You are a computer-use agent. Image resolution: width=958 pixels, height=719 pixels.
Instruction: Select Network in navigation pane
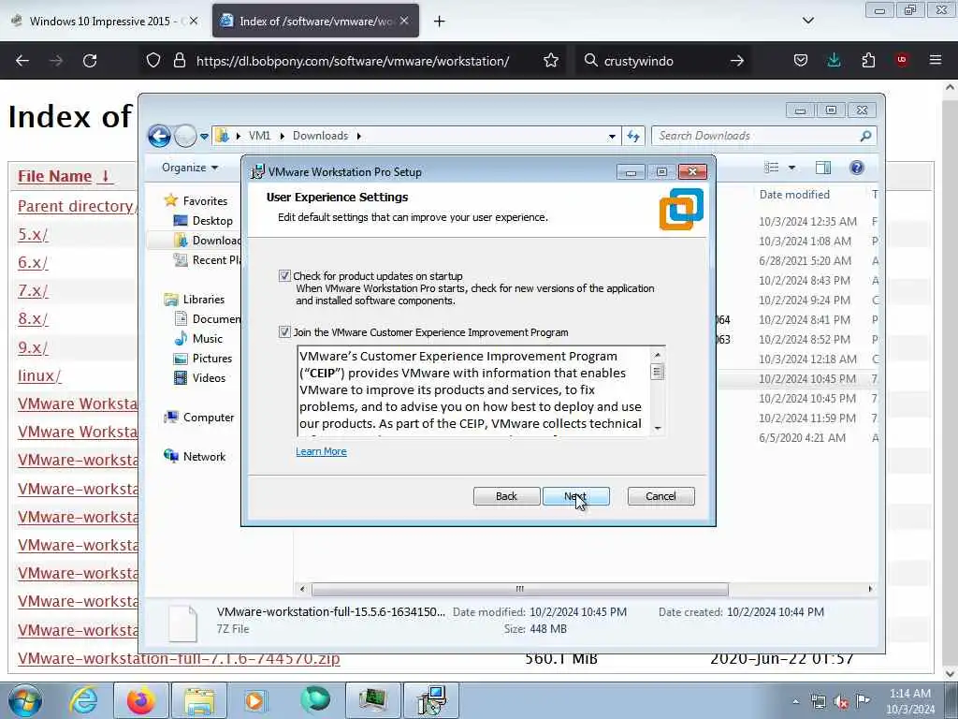point(204,456)
